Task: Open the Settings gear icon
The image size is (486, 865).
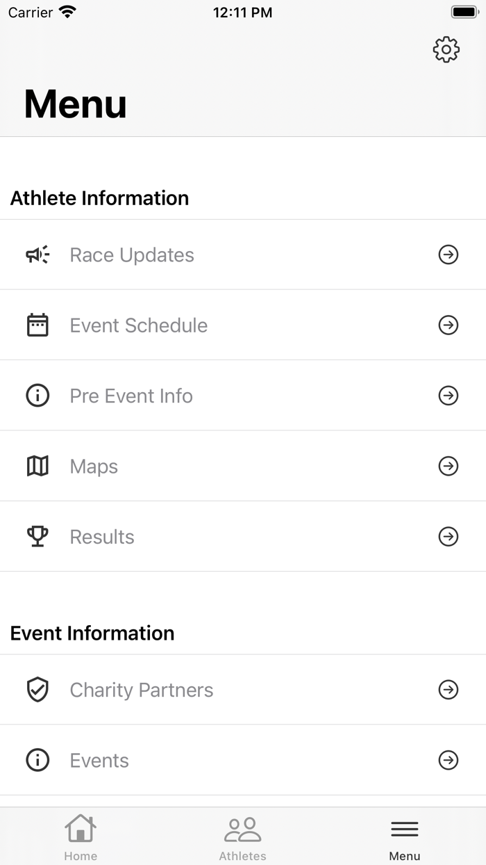Action: [x=447, y=49]
